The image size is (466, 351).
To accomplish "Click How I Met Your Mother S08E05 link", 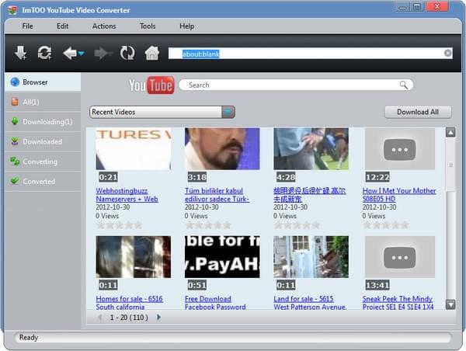I will (399, 195).
